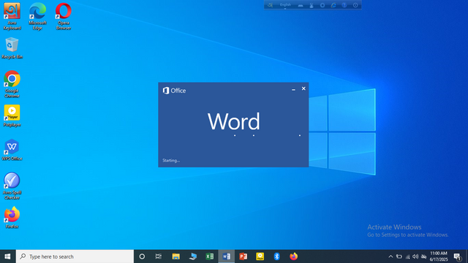The width and height of the screenshot is (468, 263).
Task: Open Cortana circle on the taskbar
Action: pos(142,256)
